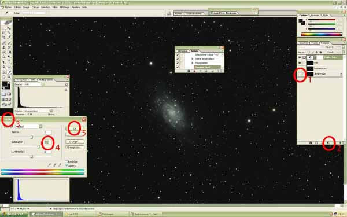Open the Modifier dropdown in Hue/Saturation dialog
Image resolution: width=347 pixels, height=217 pixels.
pos(28,126)
